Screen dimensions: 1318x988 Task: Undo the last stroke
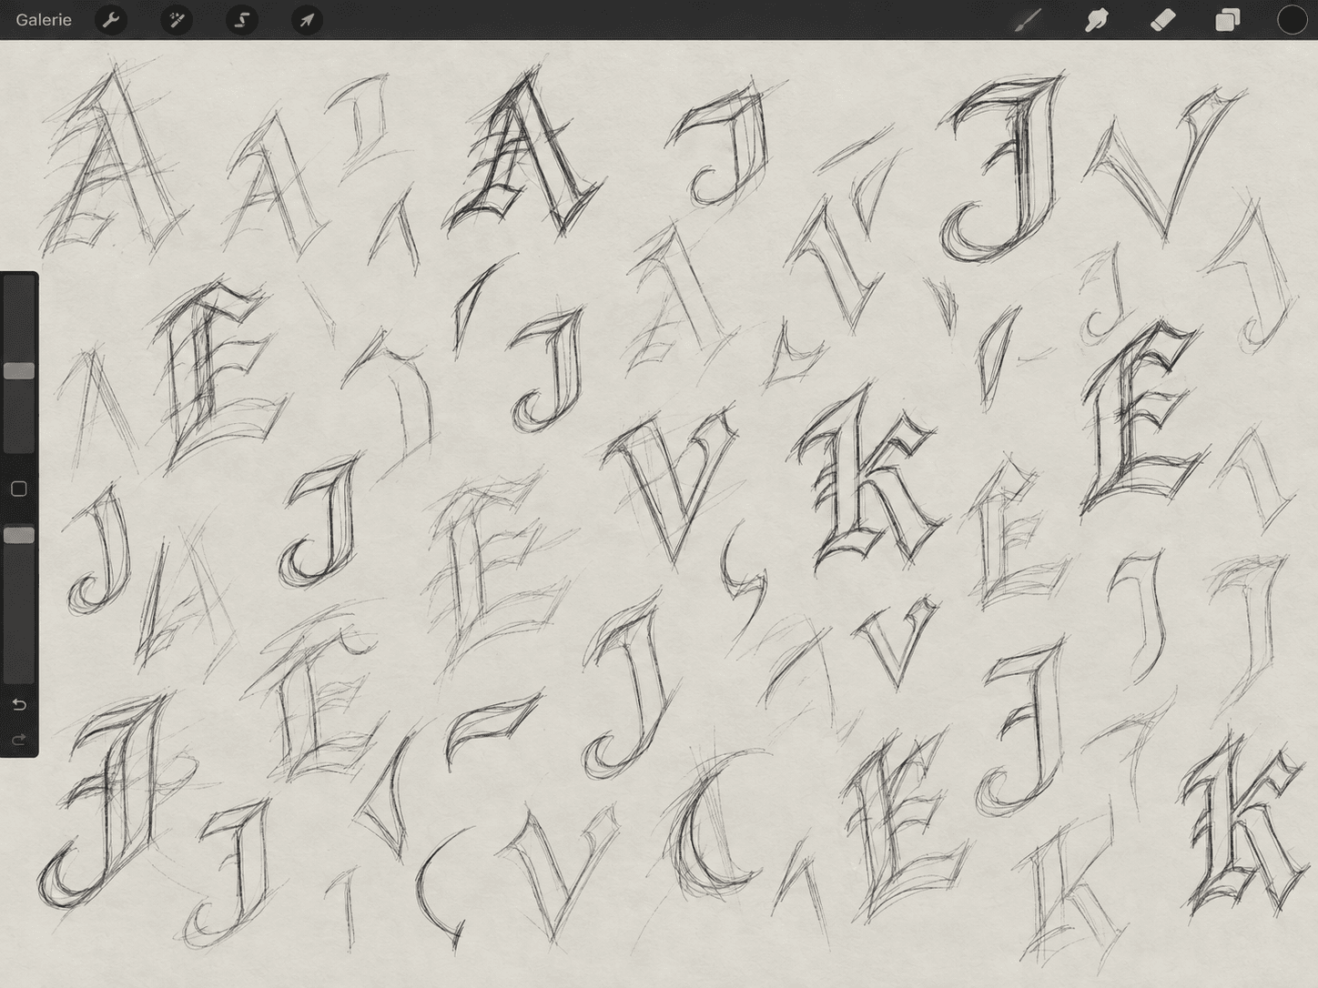tap(19, 705)
